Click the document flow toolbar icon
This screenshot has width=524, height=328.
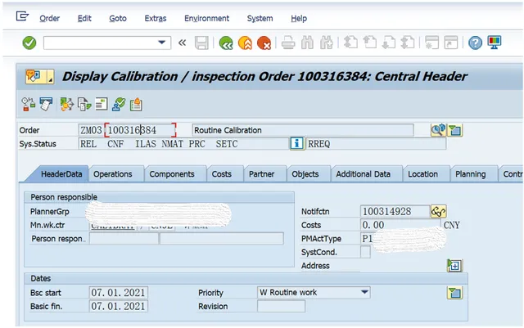[x=84, y=104]
